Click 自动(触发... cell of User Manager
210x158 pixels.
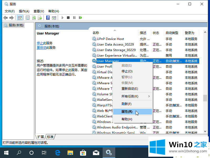(x=174, y=61)
